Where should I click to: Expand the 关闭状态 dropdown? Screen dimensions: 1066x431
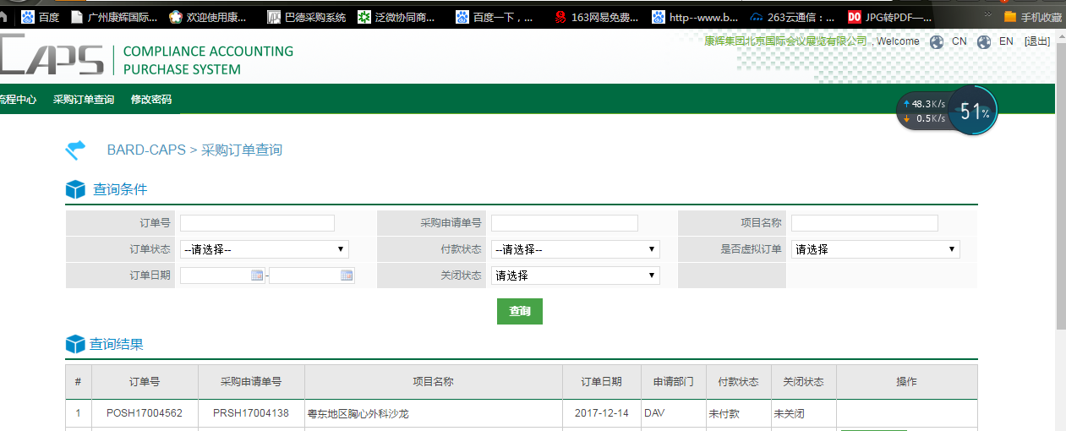pos(575,276)
